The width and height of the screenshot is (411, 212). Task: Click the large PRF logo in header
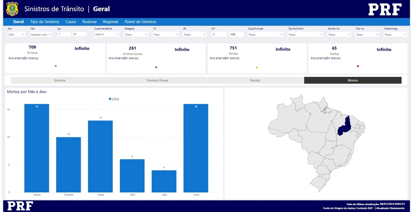[x=385, y=9]
